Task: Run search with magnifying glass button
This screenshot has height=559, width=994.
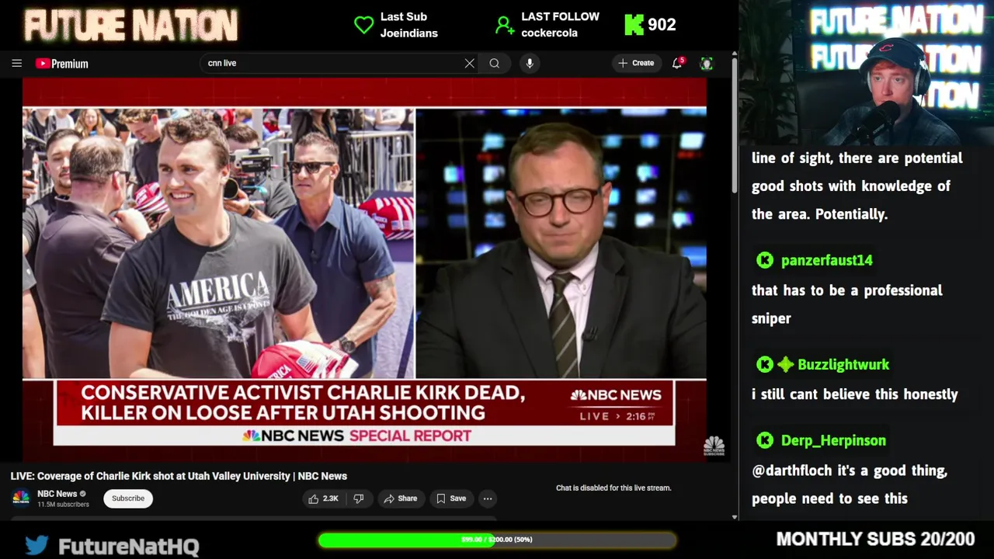Action: [495, 64]
